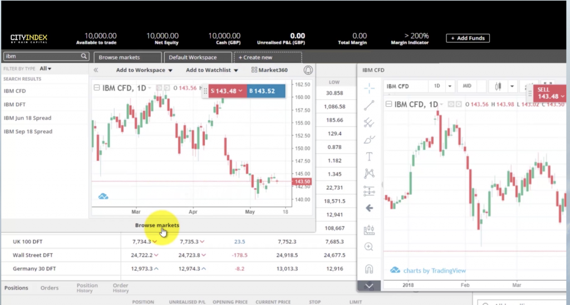The width and height of the screenshot is (570, 305).
Task: Click the back arrow in drawing toolbar
Action: click(x=369, y=208)
